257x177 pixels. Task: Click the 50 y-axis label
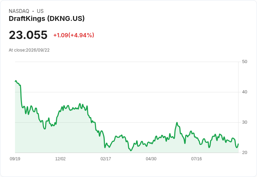[x=244, y=62]
